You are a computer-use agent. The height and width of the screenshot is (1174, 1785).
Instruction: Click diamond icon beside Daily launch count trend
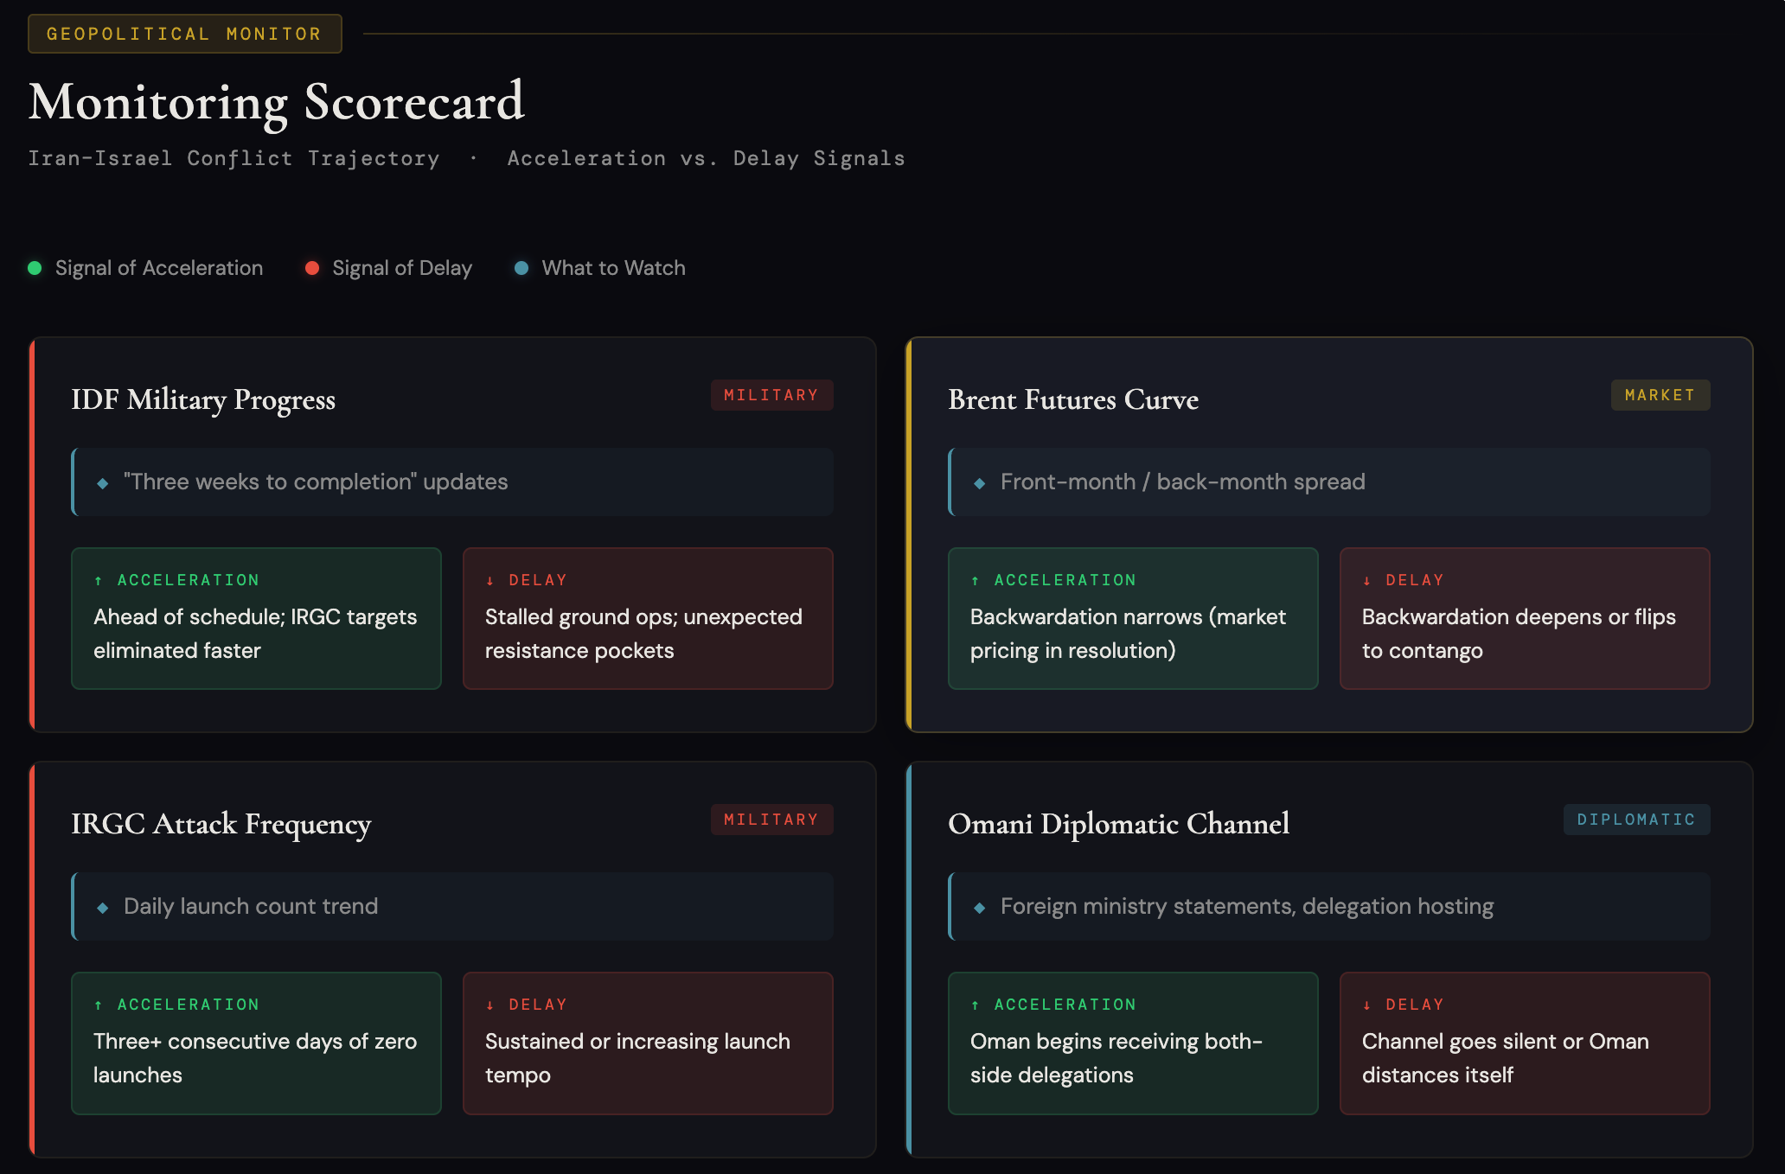point(103,908)
